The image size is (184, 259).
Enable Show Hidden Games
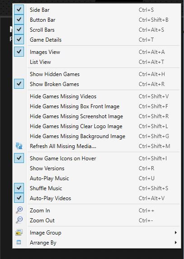96,74
